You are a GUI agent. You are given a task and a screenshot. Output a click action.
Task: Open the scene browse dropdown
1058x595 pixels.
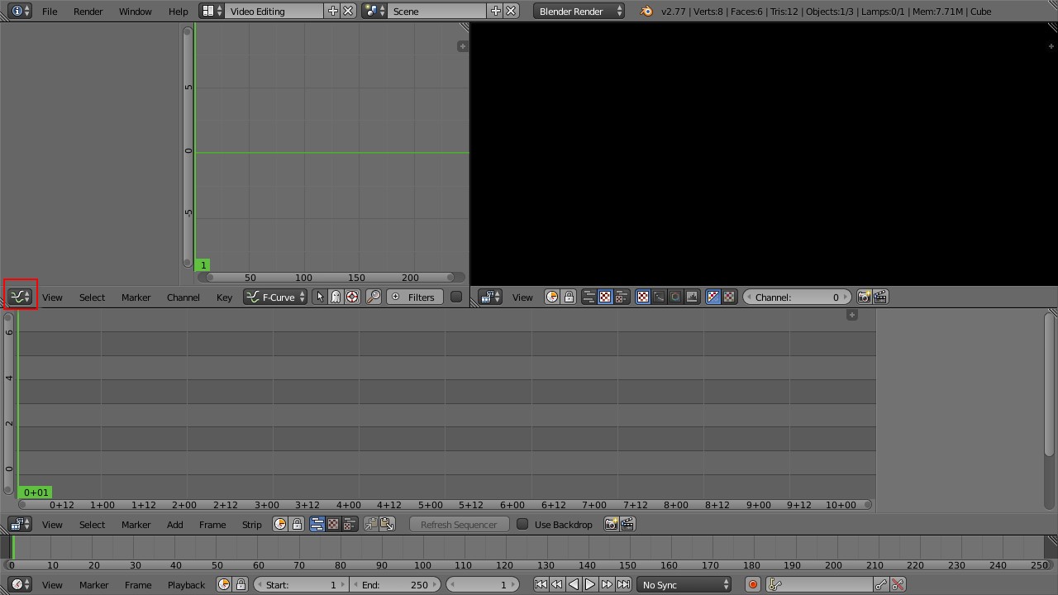pyautogui.click(x=374, y=12)
